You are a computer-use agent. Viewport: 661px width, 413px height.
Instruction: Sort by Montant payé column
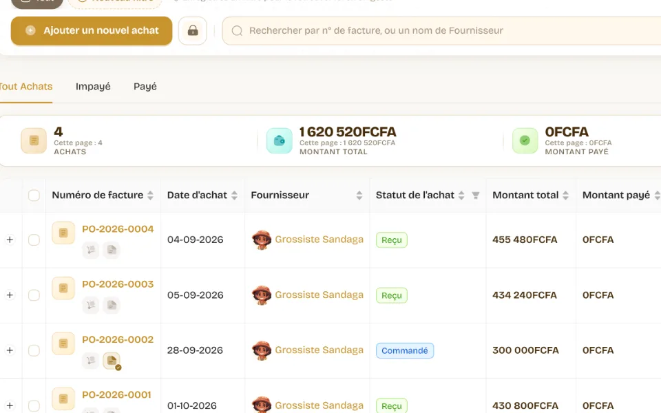657,195
